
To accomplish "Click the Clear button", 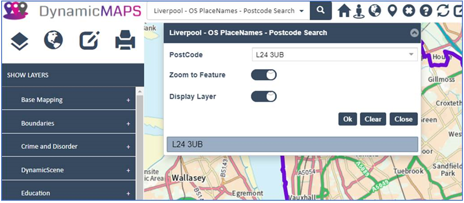I will [373, 119].
